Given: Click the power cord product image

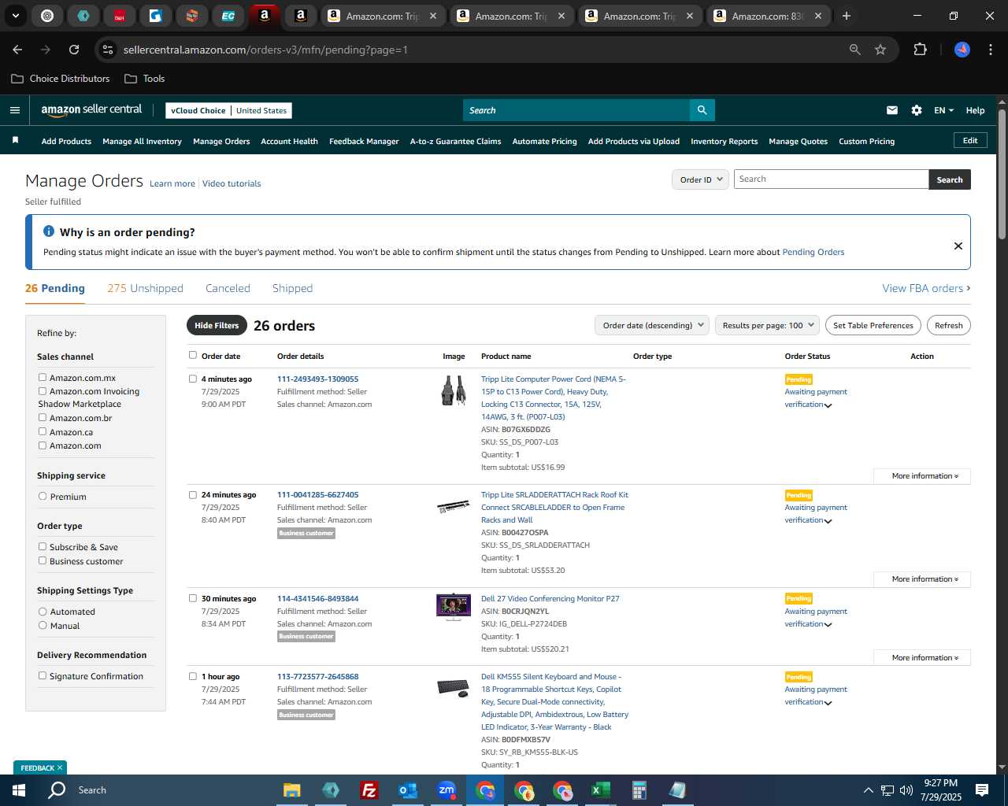Looking at the screenshot, I should (454, 390).
